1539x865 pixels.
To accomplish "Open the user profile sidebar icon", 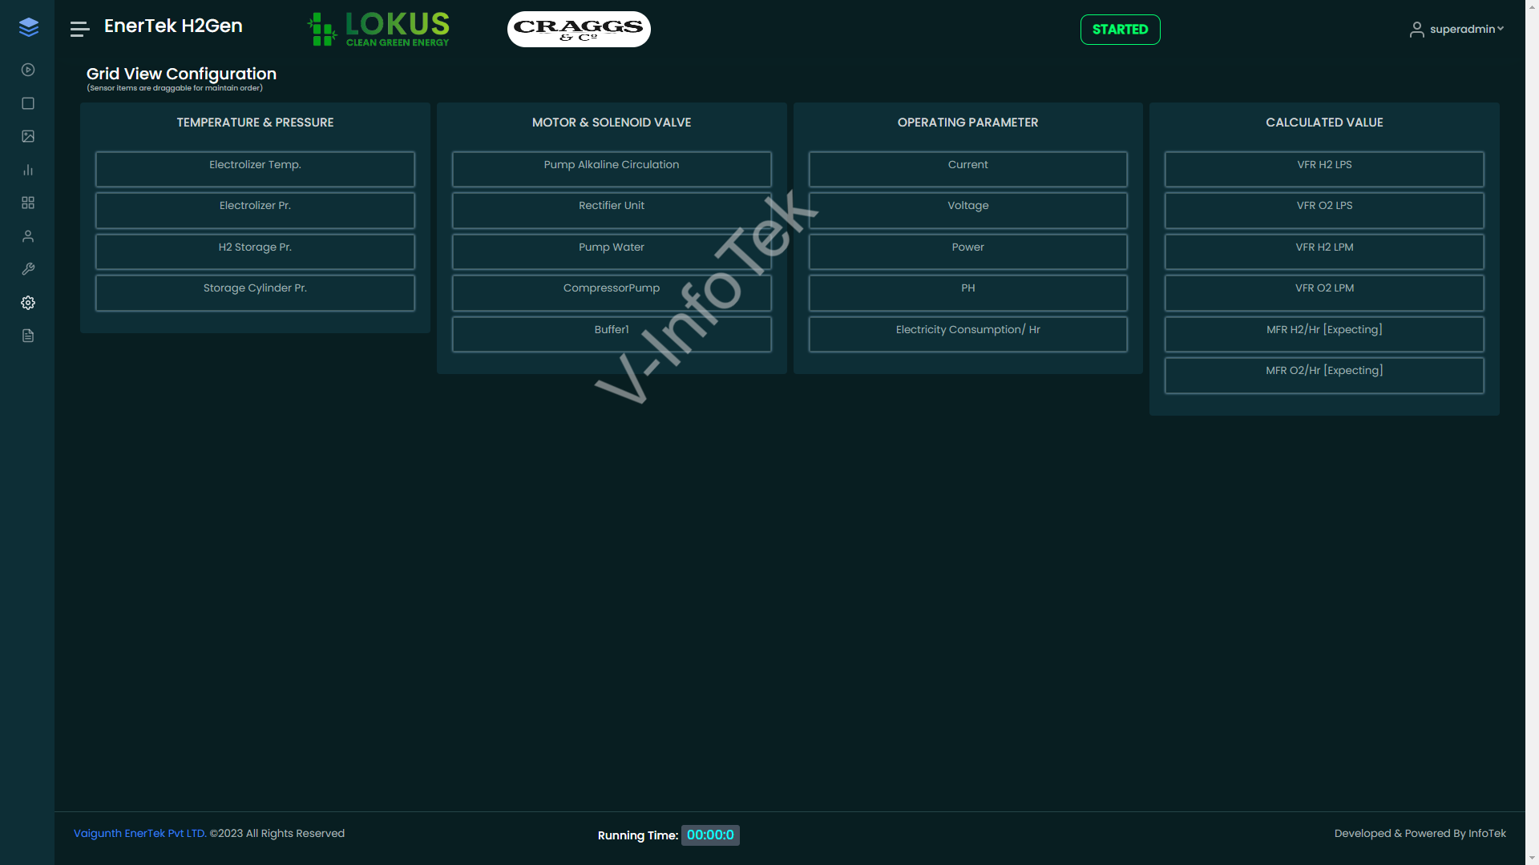I will pyautogui.click(x=28, y=236).
